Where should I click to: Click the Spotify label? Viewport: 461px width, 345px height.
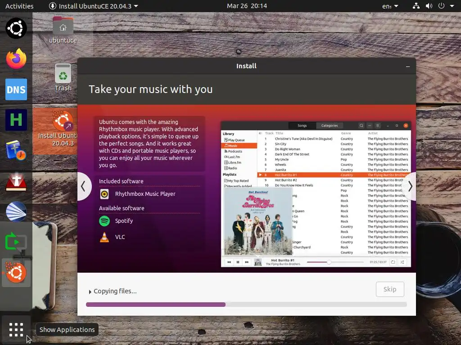coord(124,221)
